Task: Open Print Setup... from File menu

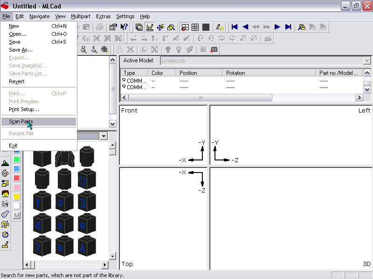Action: click(39, 109)
